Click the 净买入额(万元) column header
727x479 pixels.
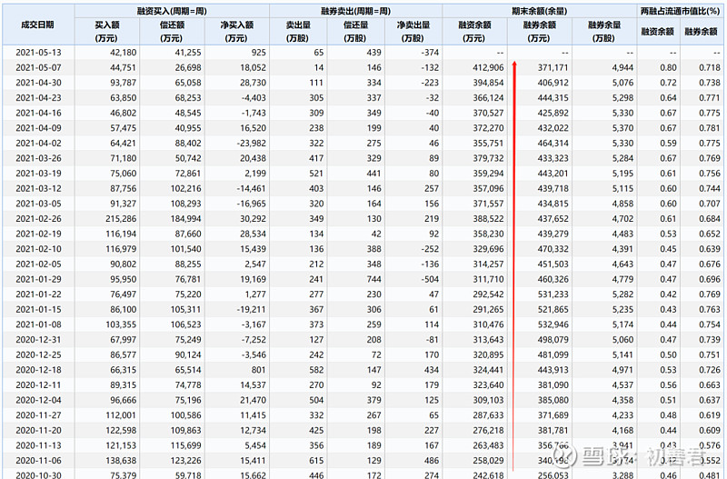(237, 32)
